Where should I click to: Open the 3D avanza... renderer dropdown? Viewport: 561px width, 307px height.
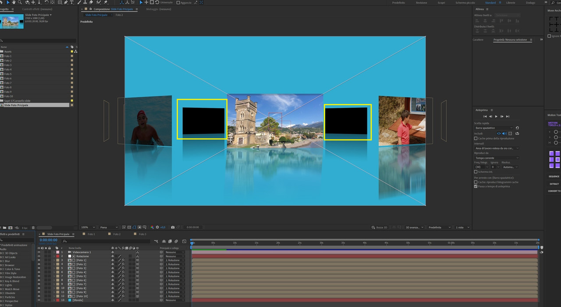tap(415, 227)
